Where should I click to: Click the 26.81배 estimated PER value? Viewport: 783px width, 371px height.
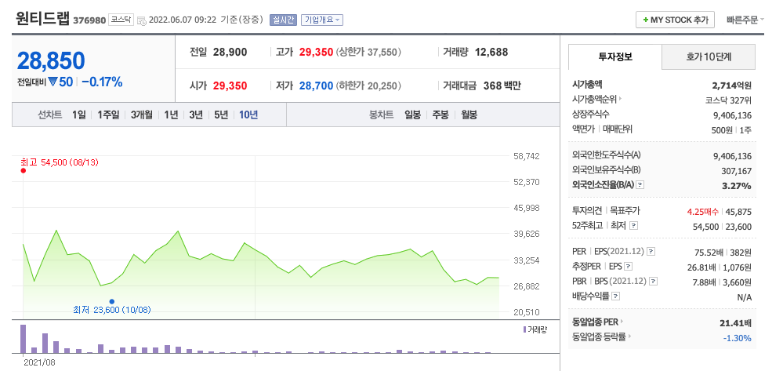[701, 267]
